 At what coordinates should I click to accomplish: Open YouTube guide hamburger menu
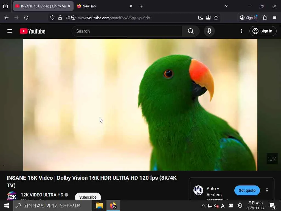click(10, 31)
